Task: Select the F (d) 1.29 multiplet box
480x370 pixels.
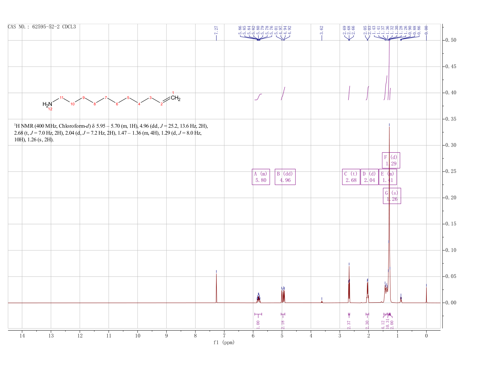Action: [391, 160]
